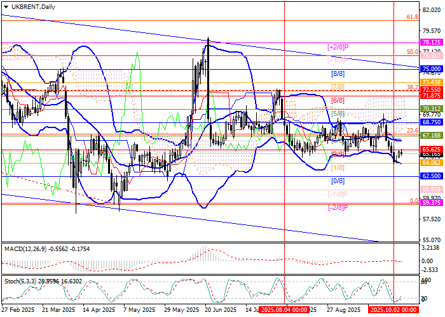This screenshot has height=317, width=445.
Task: Click the blue 75.000 price tag
Action: (432, 68)
